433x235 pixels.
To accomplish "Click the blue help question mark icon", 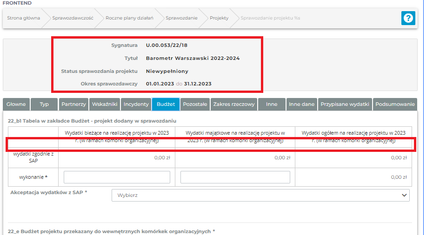I will (x=408, y=18).
